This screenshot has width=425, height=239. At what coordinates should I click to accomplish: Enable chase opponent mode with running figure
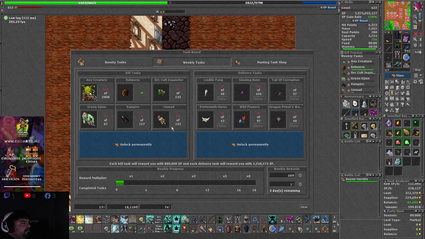point(420,40)
